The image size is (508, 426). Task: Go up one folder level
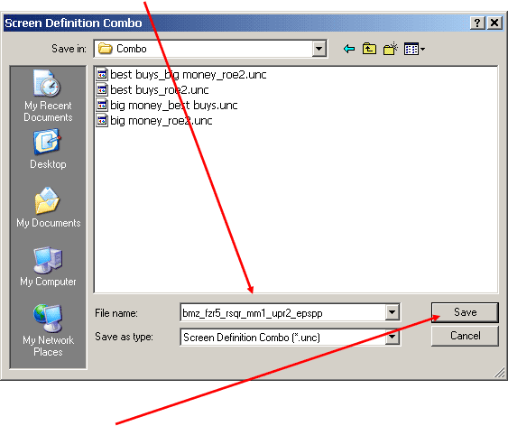(369, 49)
